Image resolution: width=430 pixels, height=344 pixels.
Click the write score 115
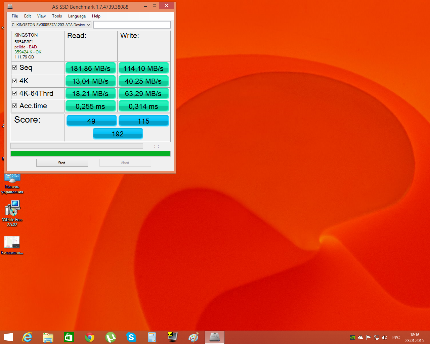(x=144, y=121)
